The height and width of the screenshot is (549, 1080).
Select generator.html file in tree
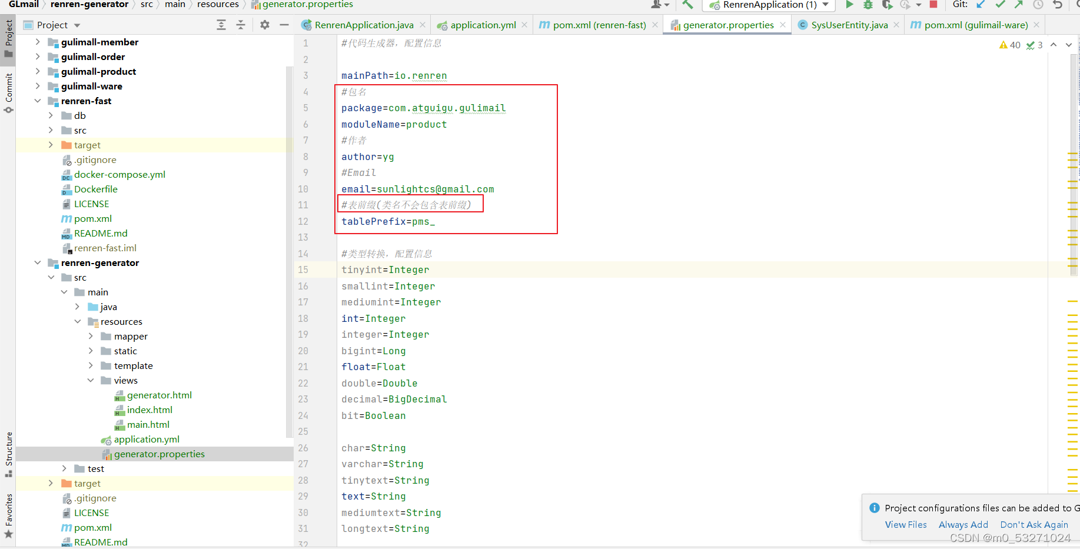tap(153, 395)
